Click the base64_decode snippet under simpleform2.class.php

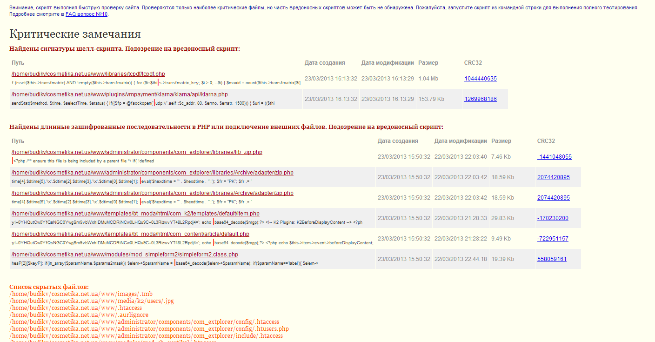click(165, 263)
